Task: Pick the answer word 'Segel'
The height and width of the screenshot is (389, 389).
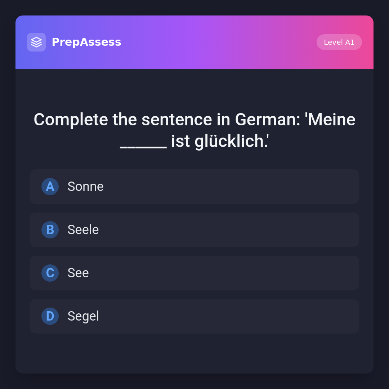Action: (x=83, y=316)
